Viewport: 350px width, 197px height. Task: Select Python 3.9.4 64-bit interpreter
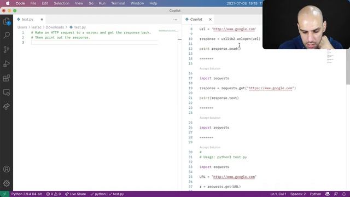26,194
